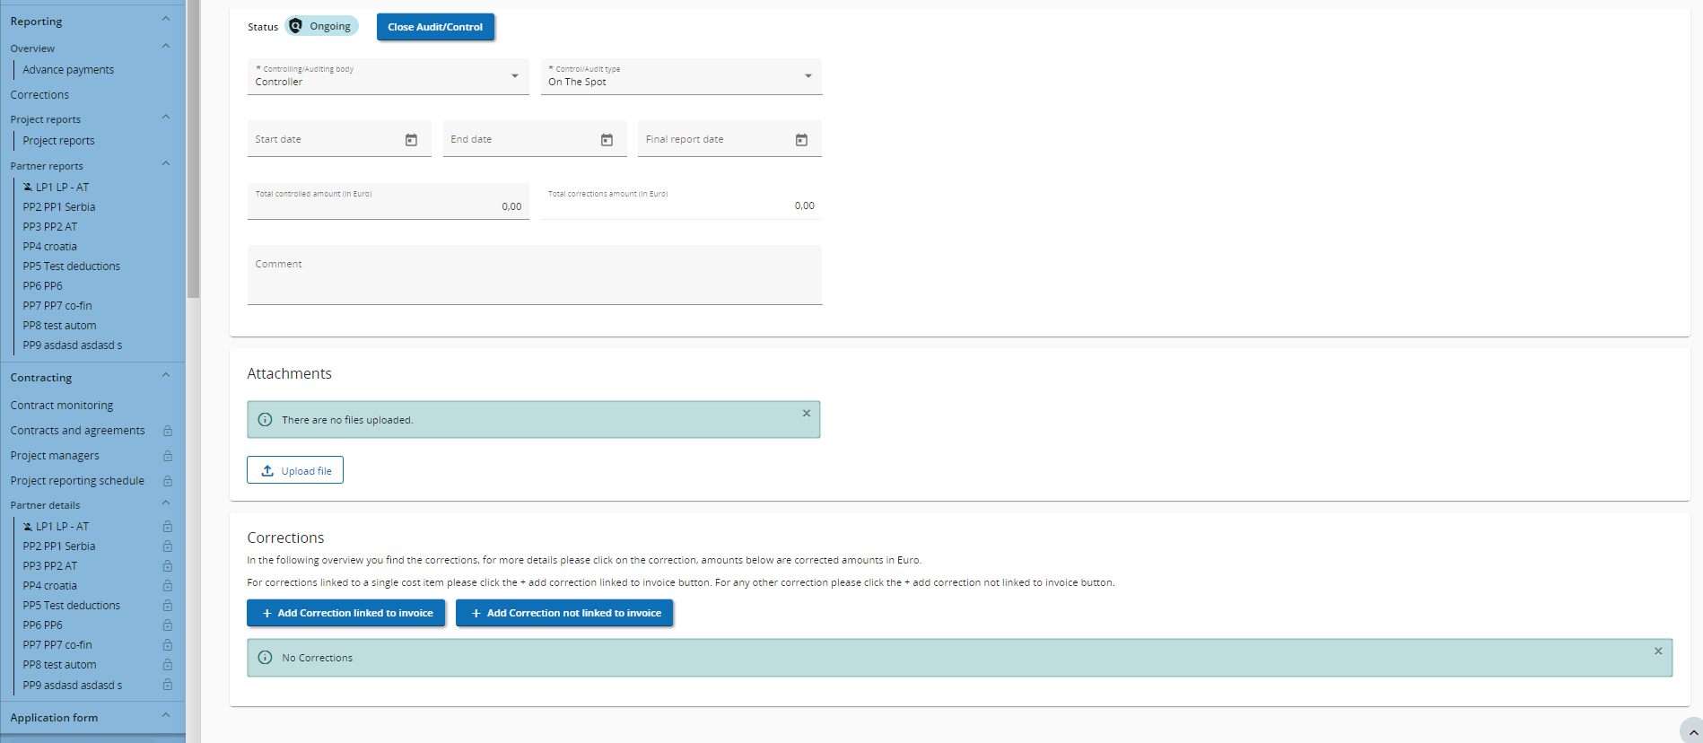1703x743 pixels.
Task: Open the End date calendar picker
Action: (x=607, y=140)
